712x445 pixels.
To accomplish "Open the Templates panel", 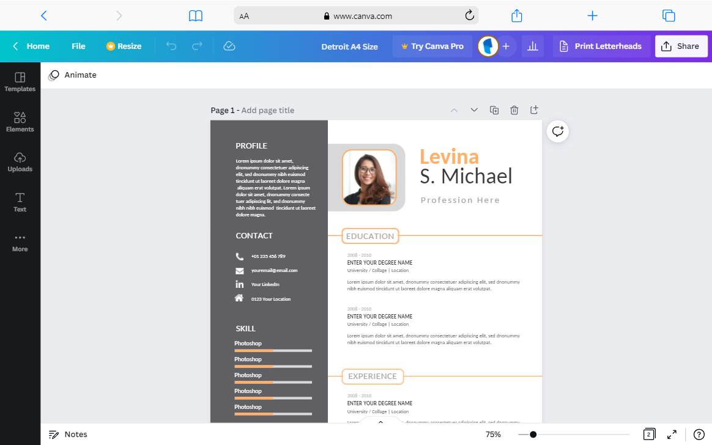I will (x=20, y=82).
